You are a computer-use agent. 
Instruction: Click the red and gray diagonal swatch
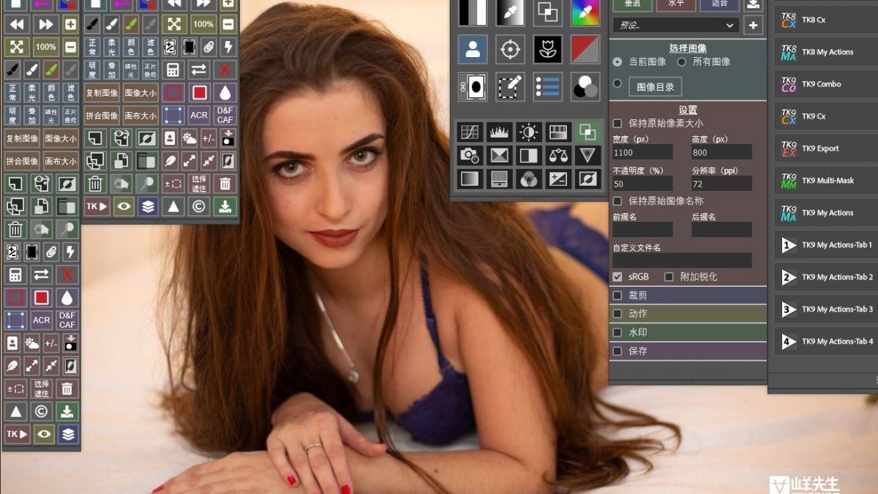click(x=585, y=50)
